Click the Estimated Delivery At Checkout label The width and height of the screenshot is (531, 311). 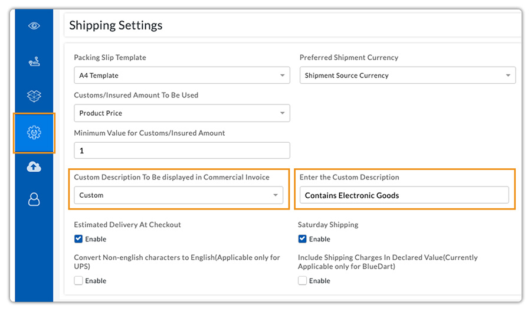click(127, 225)
